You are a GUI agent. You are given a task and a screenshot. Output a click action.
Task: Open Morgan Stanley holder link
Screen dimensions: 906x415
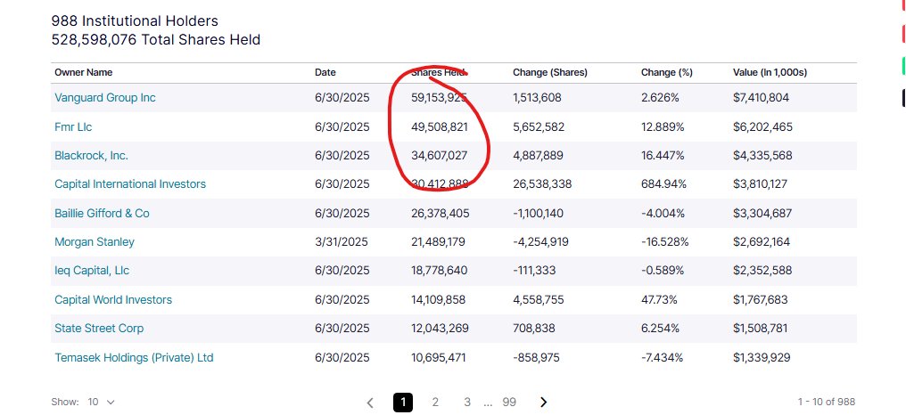(95, 242)
